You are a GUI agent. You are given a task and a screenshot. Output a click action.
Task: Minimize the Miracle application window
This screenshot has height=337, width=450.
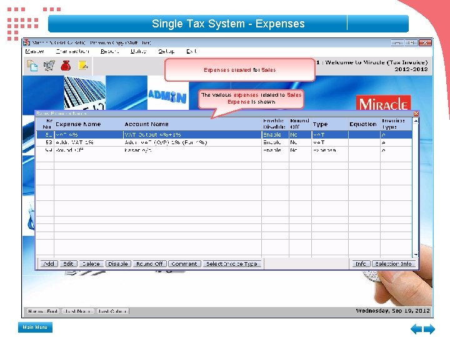pos(397,42)
